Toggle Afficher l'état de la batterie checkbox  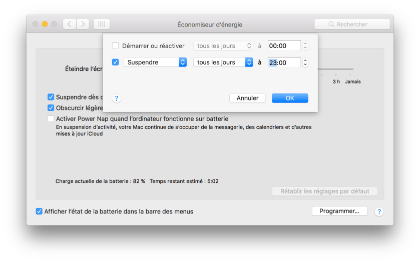click(x=40, y=211)
